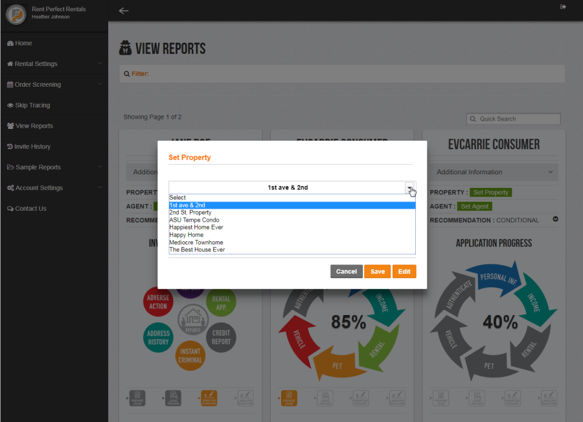Cancel the Set Property dialog
The width and height of the screenshot is (583, 422).
tap(346, 271)
